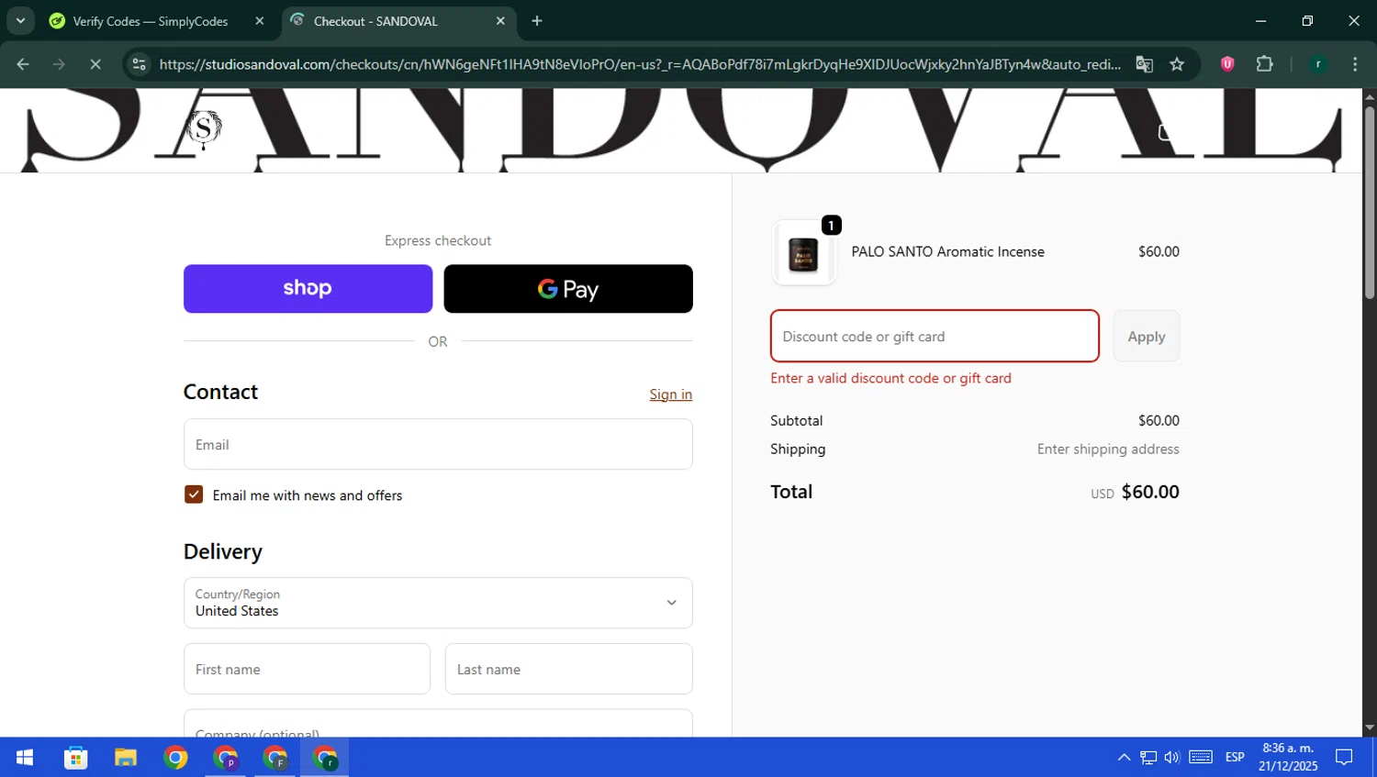
Task: Click the Sign in link
Action: click(x=670, y=394)
